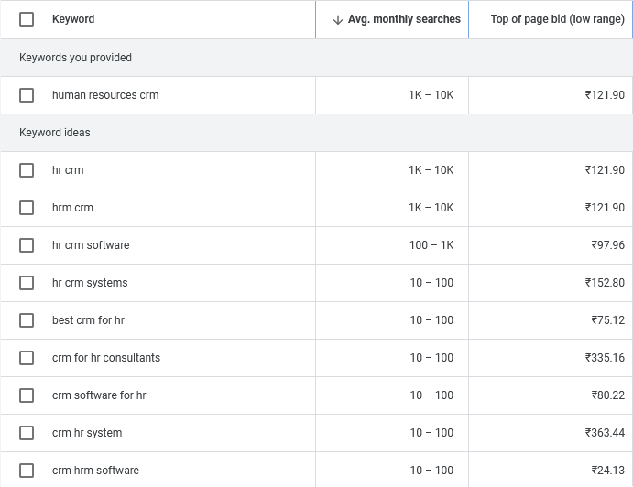Sort by the Keyword column header
The height and width of the screenshot is (487, 633).
click(x=73, y=19)
